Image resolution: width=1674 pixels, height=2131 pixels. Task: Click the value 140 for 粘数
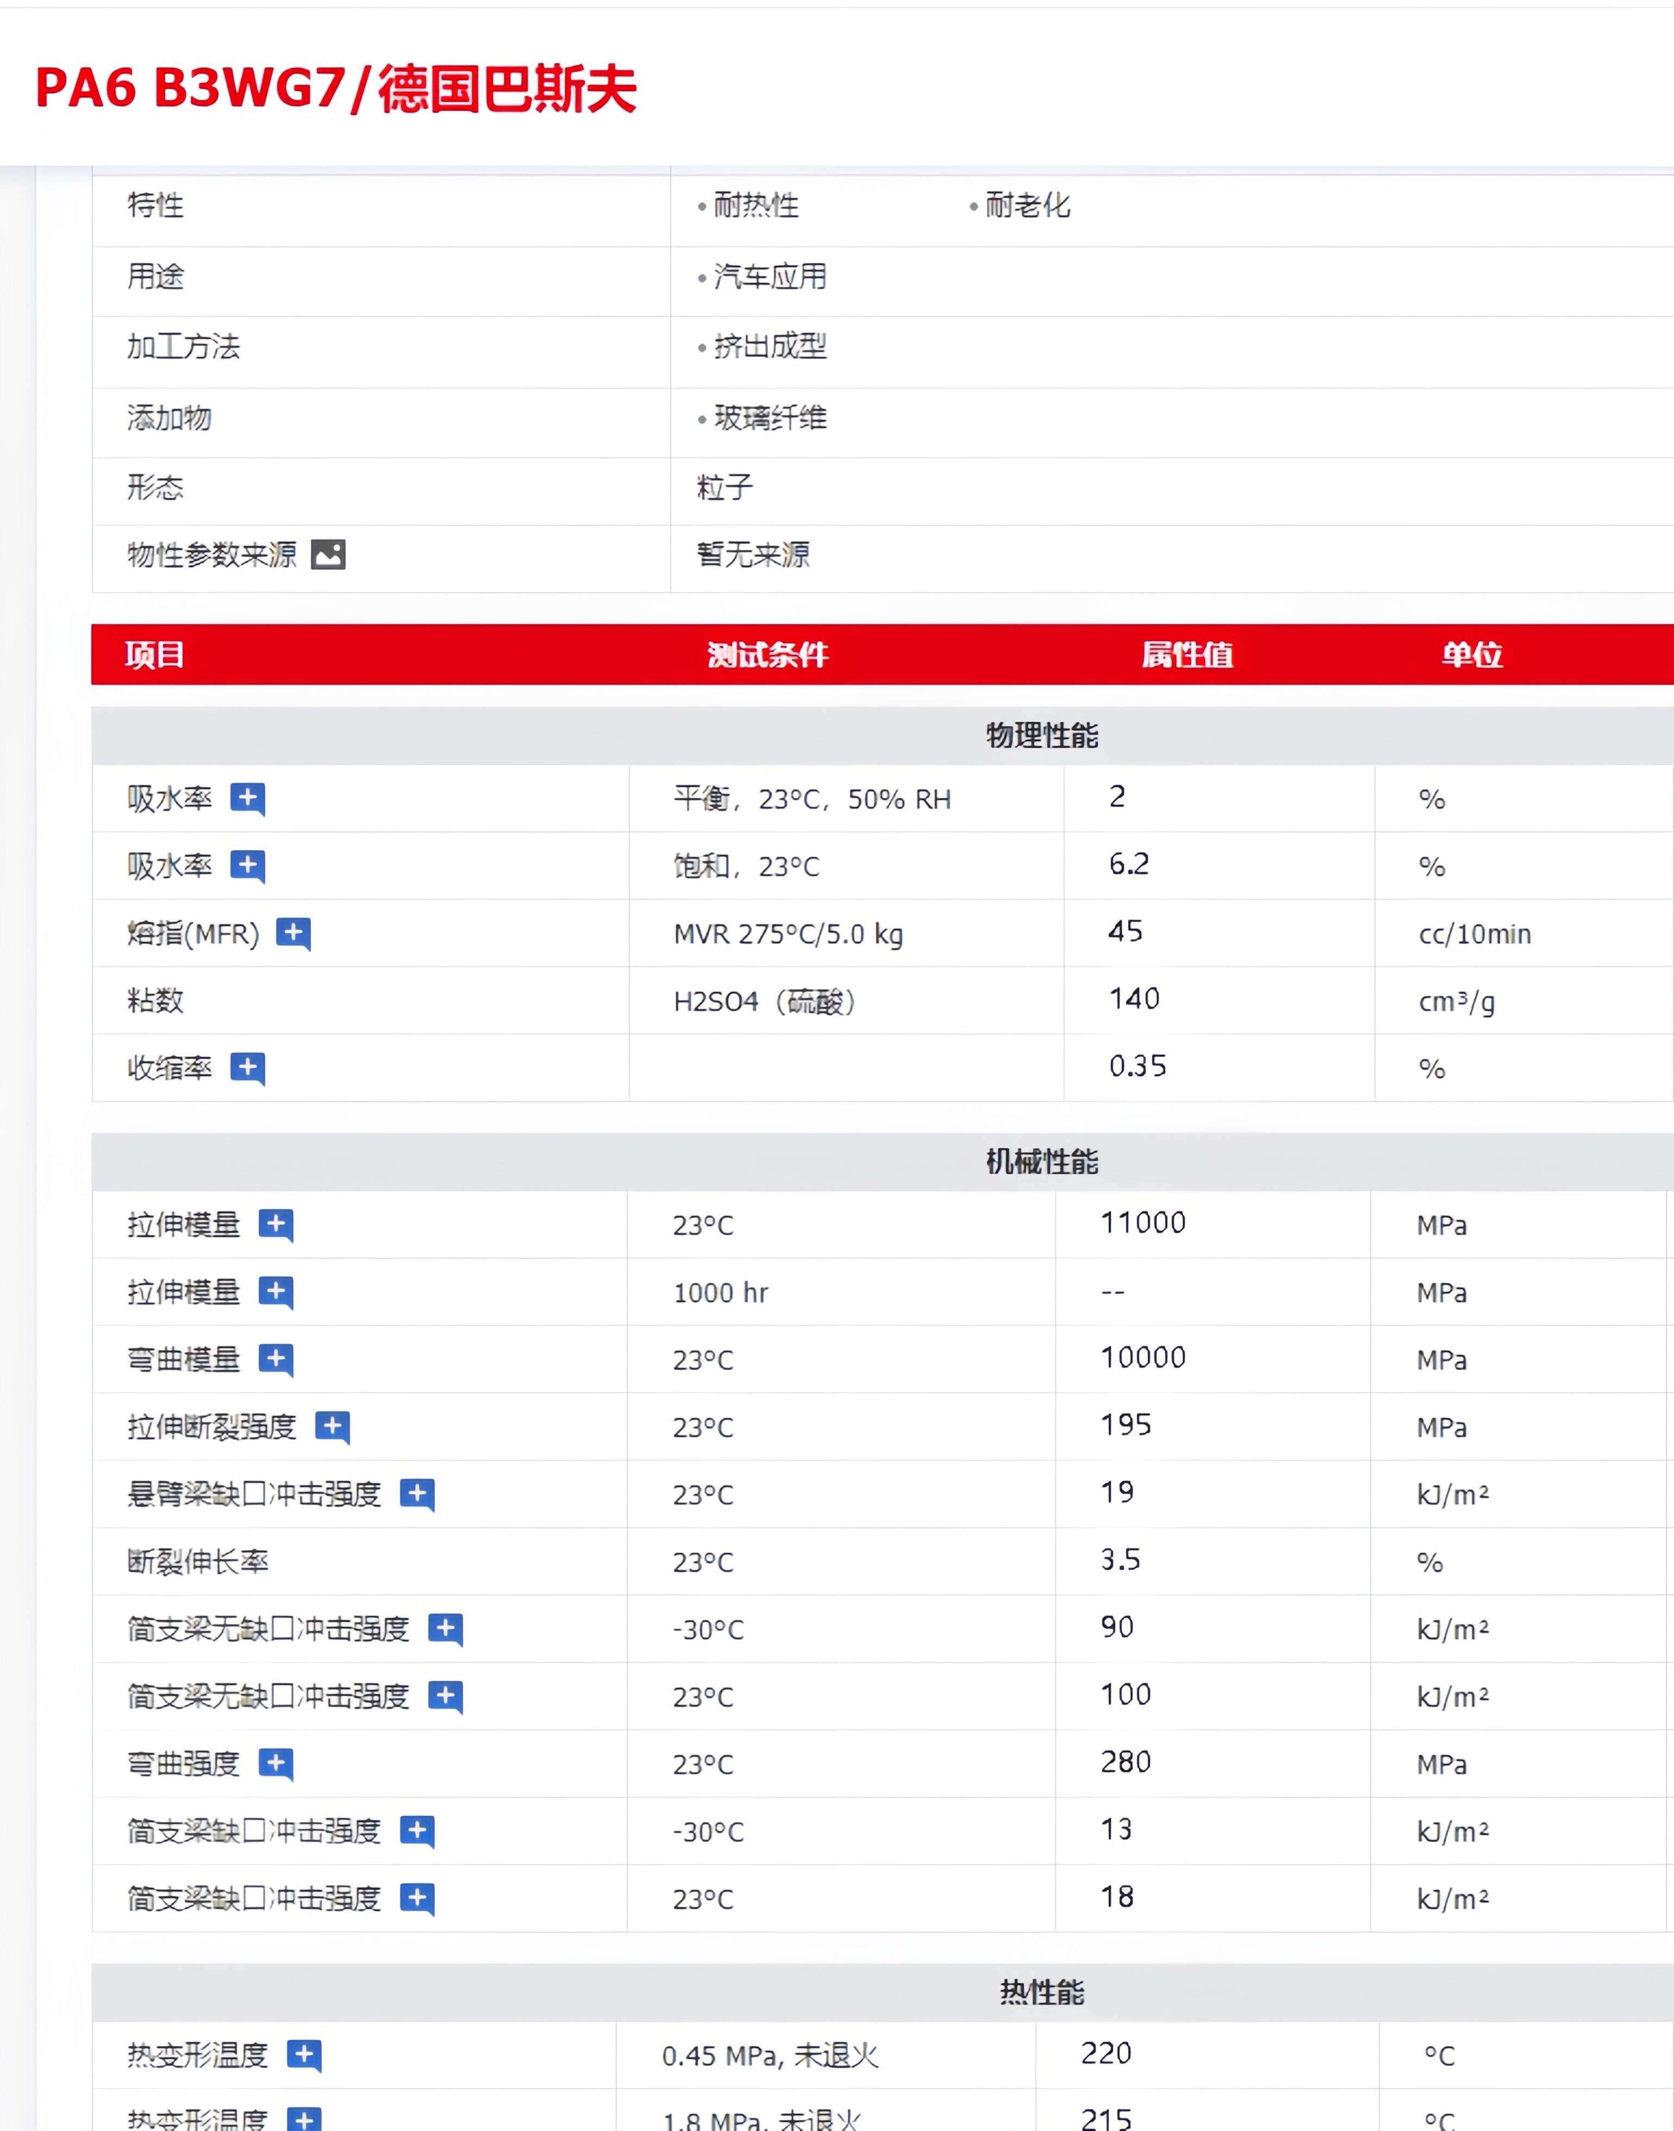pos(1135,999)
